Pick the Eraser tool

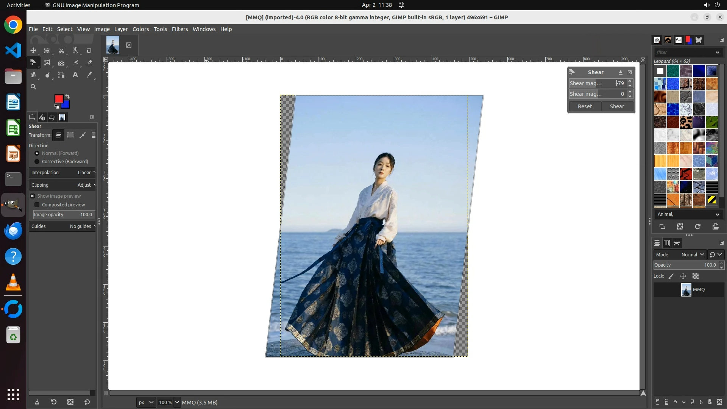(x=89, y=63)
